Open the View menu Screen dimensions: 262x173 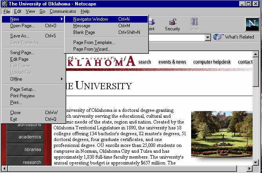pyautogui.click(x=30, y=11)
